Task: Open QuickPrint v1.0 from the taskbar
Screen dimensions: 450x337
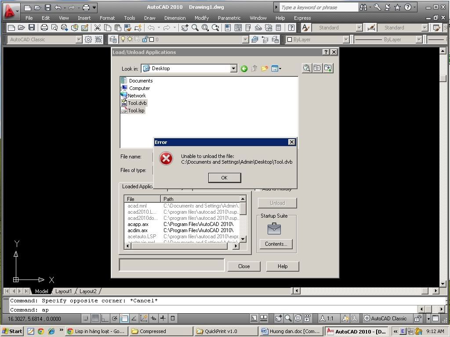Action: (226, 331)
